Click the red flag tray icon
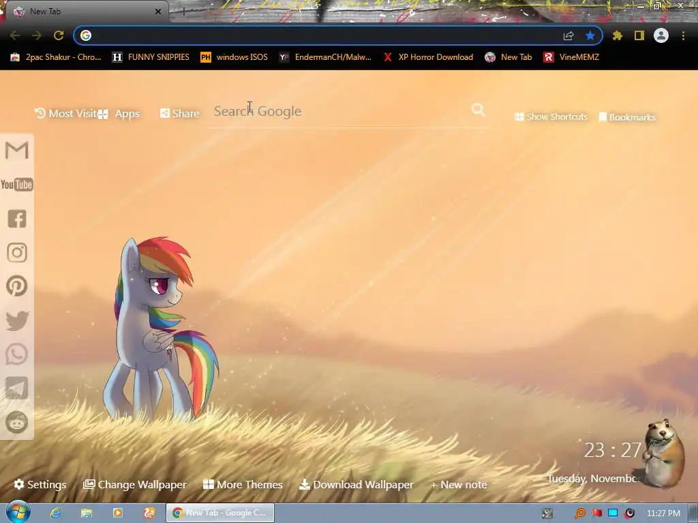This screenshot has width=698, height=523. (597, 513)
